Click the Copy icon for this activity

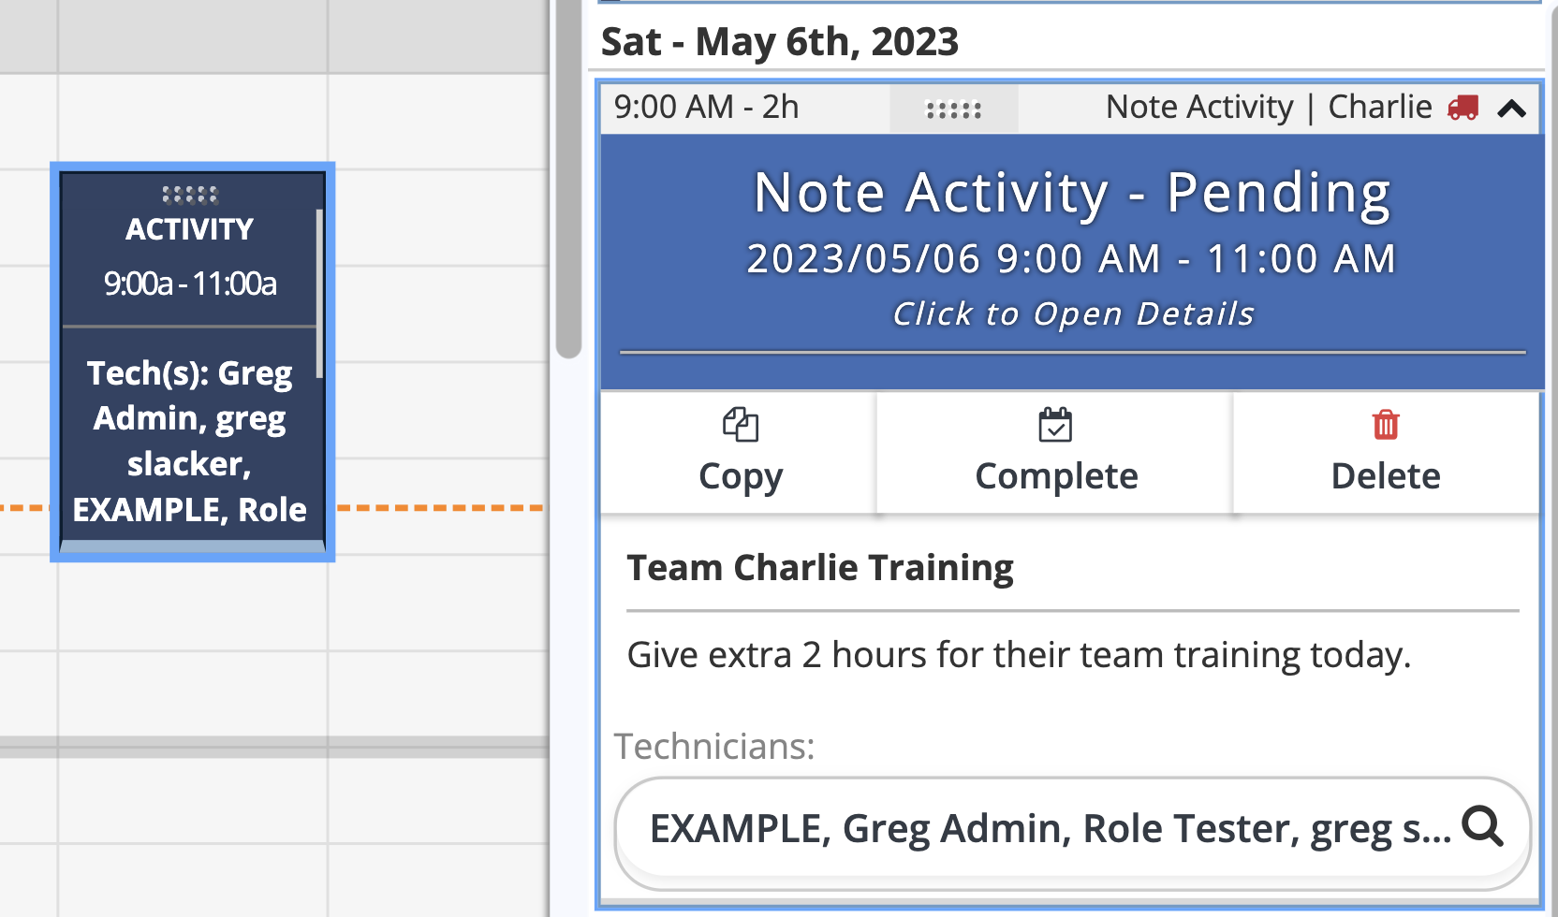pos(740,425)
